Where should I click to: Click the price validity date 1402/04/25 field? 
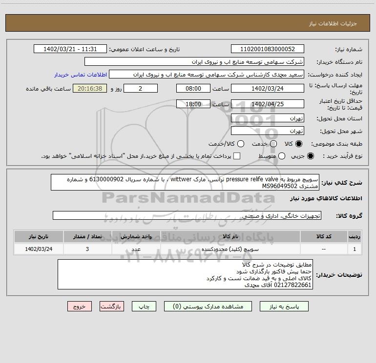click(x=268, y=104)
